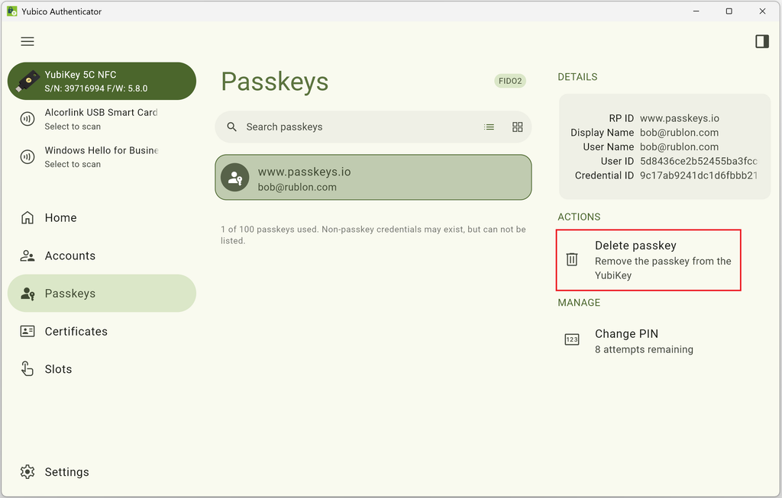Close the Yubico Authenticator window
This screenshot has height=498, width=782.
[x=763, y=11]
